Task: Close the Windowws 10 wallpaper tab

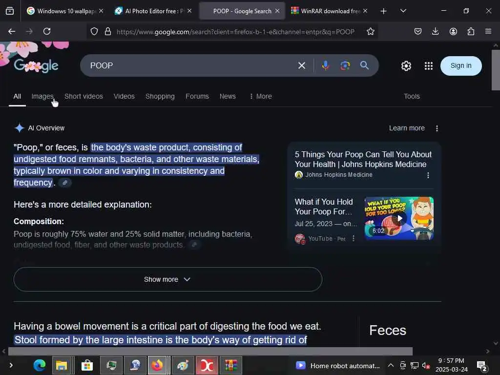Action: tap(101, 11)
